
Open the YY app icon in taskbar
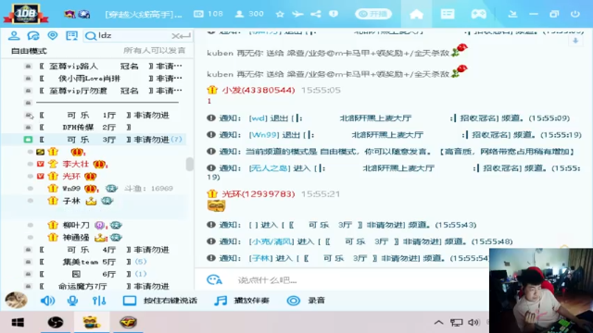pos(92,323)
